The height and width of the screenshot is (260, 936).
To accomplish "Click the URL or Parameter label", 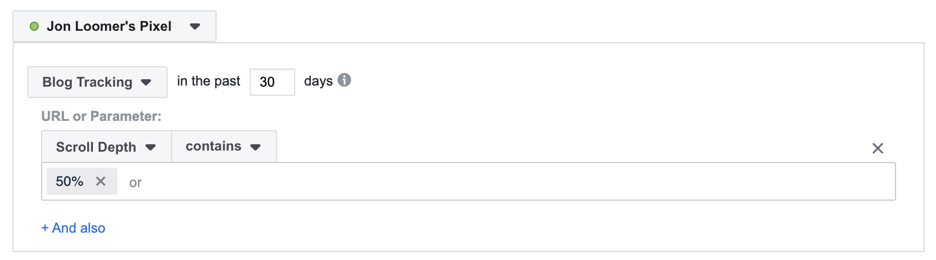I will (101, 116).
